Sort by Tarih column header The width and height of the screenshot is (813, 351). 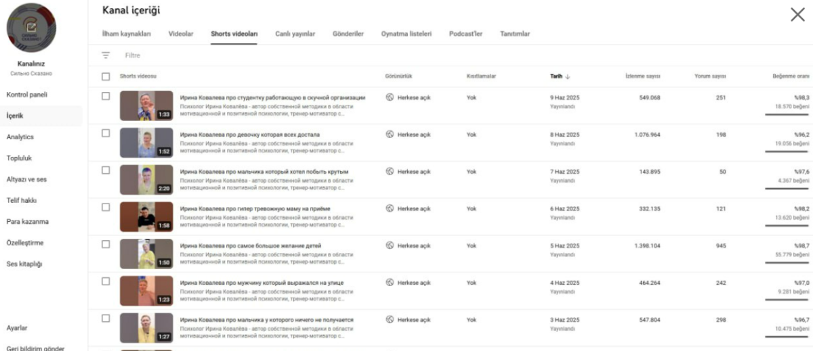tap(556, 76)
